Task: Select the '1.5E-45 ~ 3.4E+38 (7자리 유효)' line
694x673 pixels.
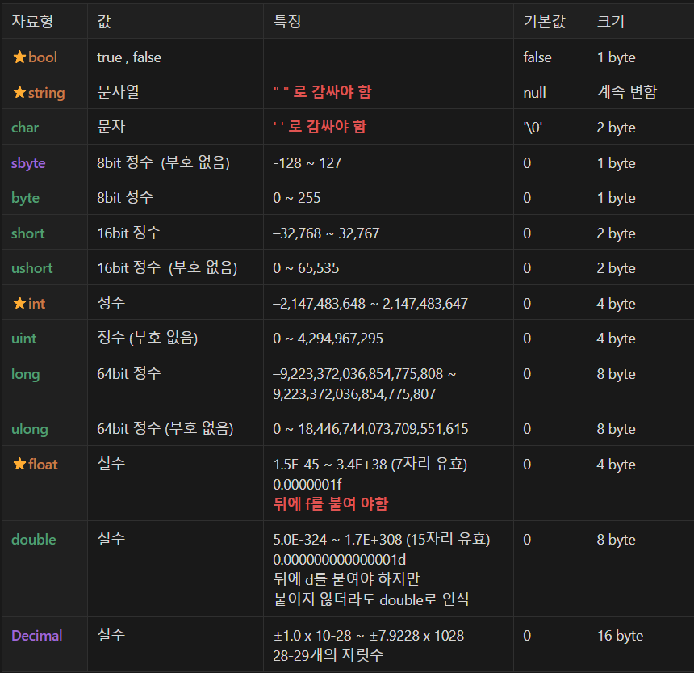Action: click(370, 464)
